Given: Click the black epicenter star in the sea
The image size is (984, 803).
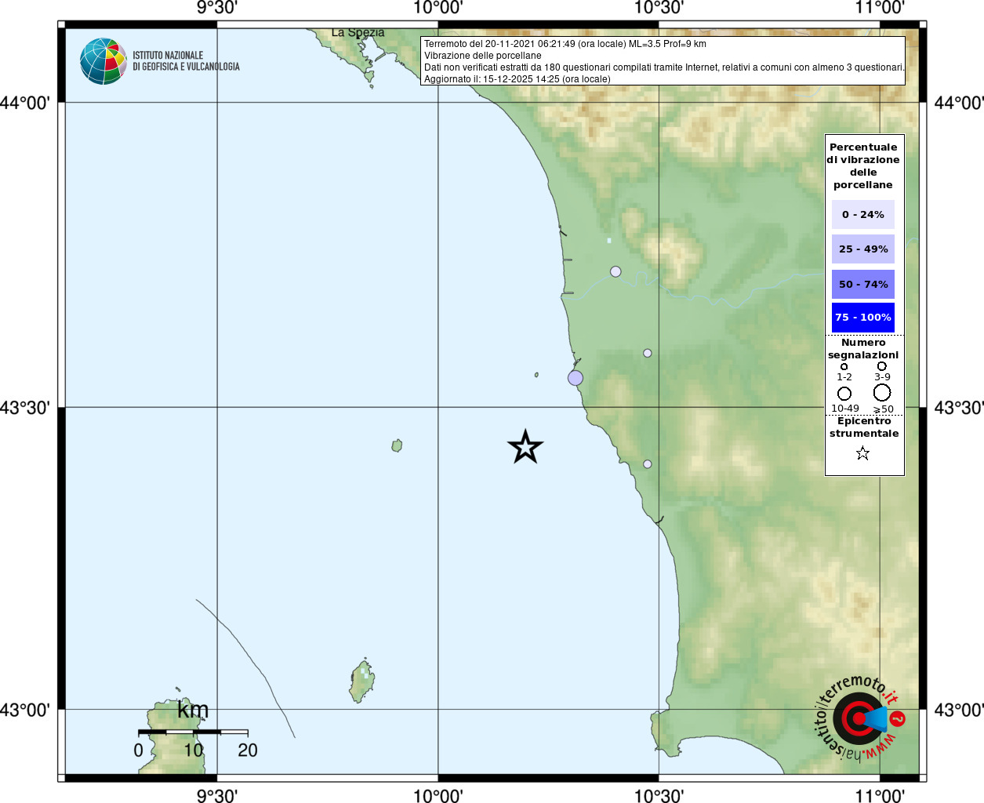Looking at the screenshot, I should 525,447.
